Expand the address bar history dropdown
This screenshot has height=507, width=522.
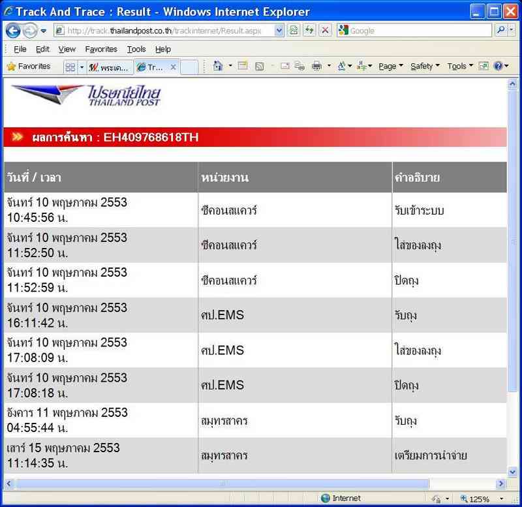(x=279, y=31)
